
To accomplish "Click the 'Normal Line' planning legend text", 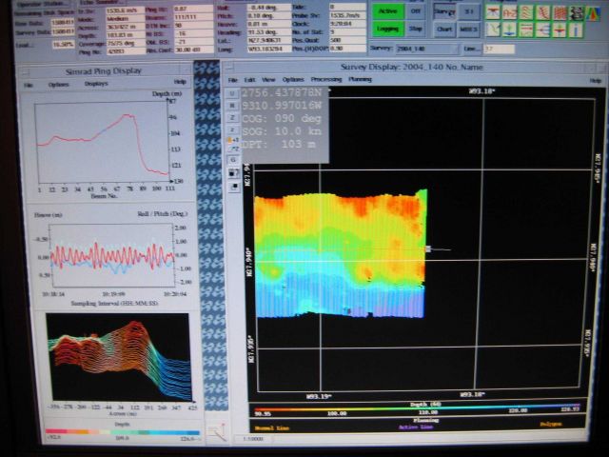I will 272,428.
